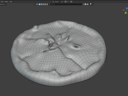This screenshot has height=96, width=128.
Task: Toggle the snapping magnet button
Action: [65, 2]
